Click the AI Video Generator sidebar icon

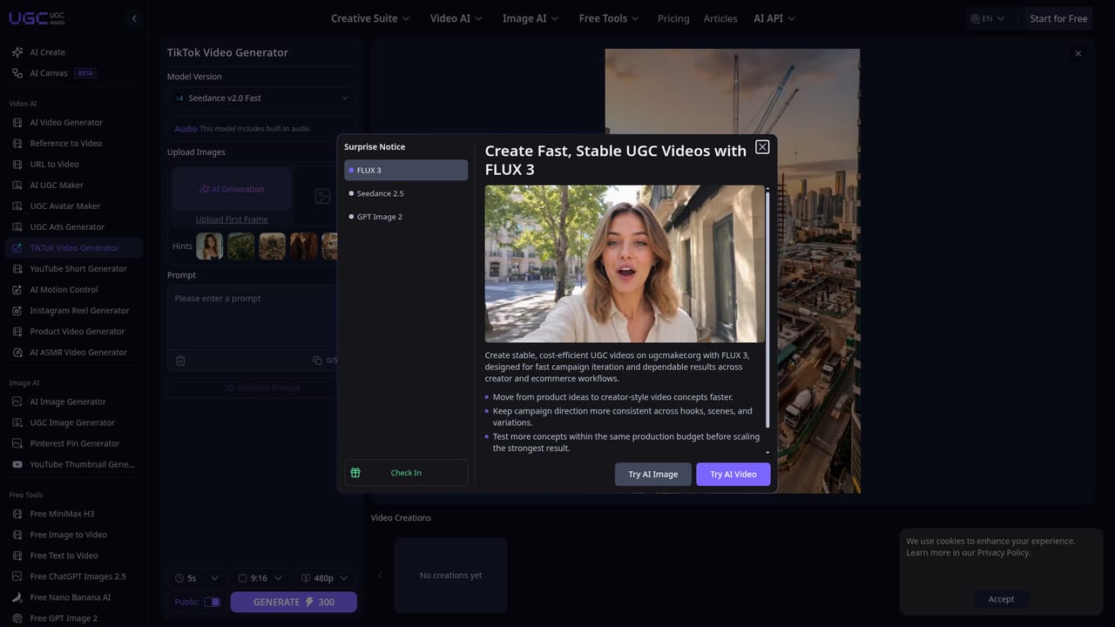pos(17,123)
